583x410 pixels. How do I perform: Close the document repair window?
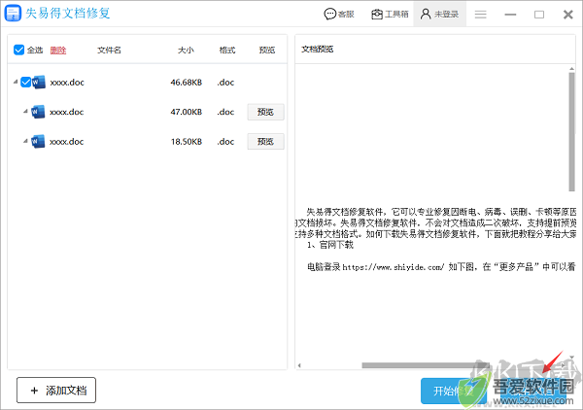pyautogui.click(x=567, y=15)
